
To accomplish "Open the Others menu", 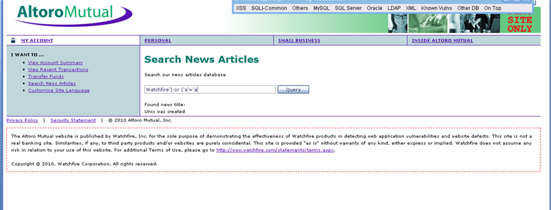I will point(300,8).
